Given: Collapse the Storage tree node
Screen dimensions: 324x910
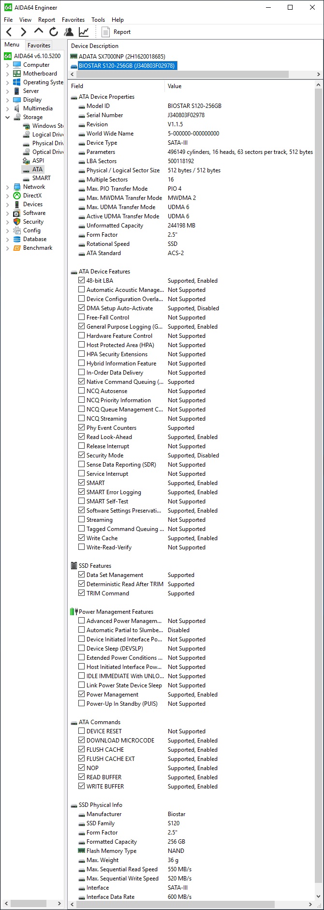Looking at the screenshot, I should click(7, 117).
